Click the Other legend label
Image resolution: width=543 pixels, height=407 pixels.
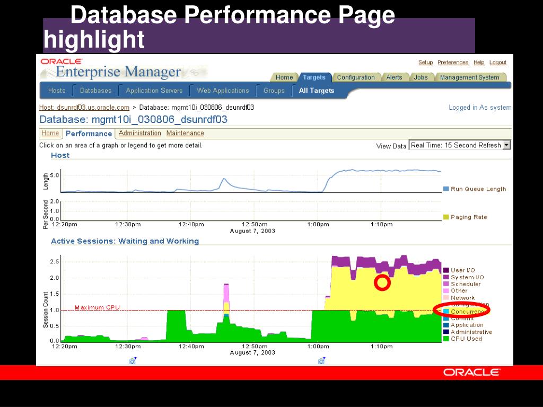(459, 291)
